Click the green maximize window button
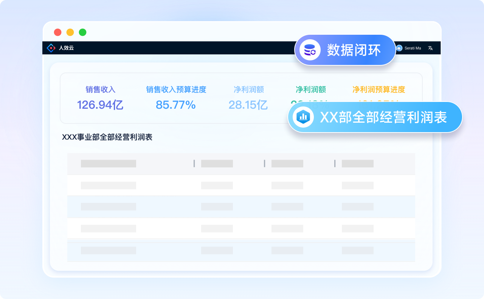The image size is (484, 299). click(x=82, y=32)
